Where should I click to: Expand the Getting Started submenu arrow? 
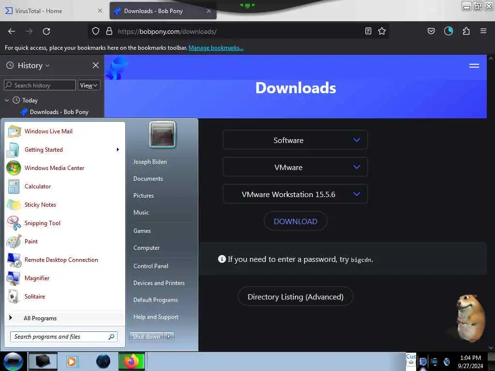click(x=118, y=150)
